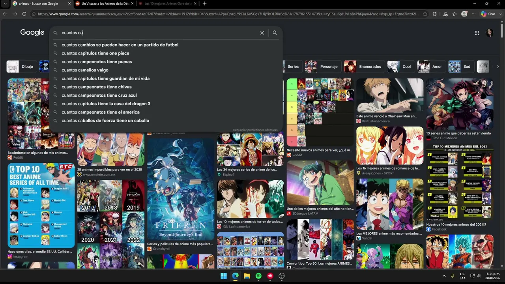The width and height of the screenshot is (505, 284).
Task: Open the Frieren Beyond Journey's End image
Action: coord(181,189)
